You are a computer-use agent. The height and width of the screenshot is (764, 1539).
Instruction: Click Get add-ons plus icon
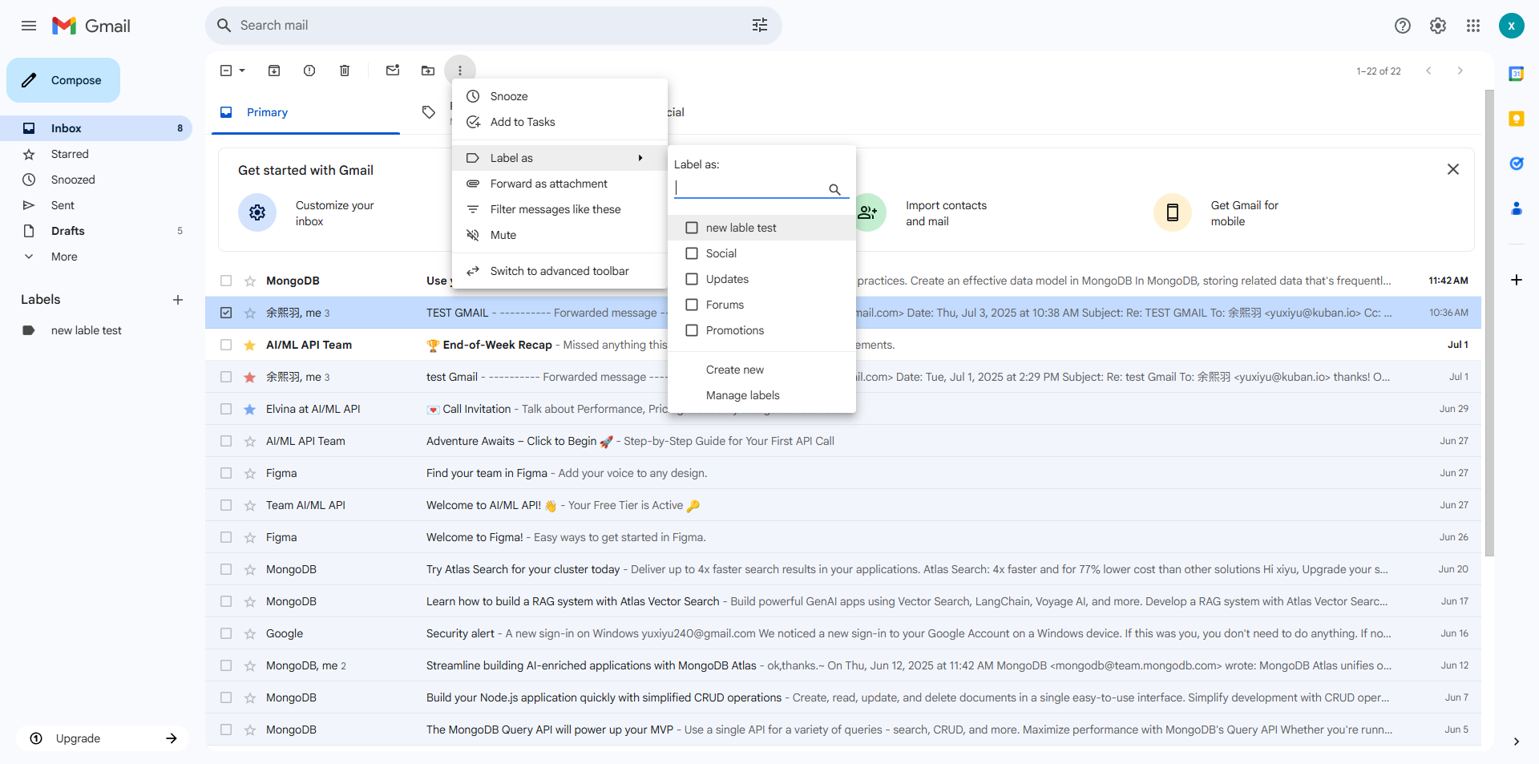click(x=1516, y=280)
